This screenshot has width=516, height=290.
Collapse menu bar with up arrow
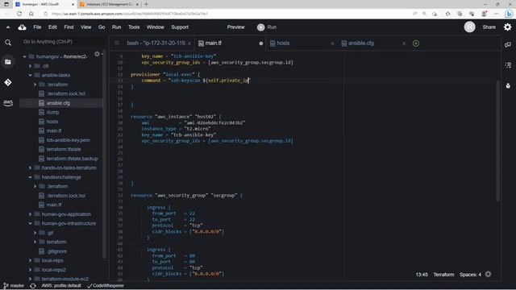point(8,27)
